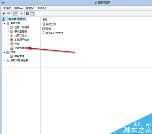152x134 pixels.
Task: Toggle the show/hide action pane icon
Action: tap(33, 13)
